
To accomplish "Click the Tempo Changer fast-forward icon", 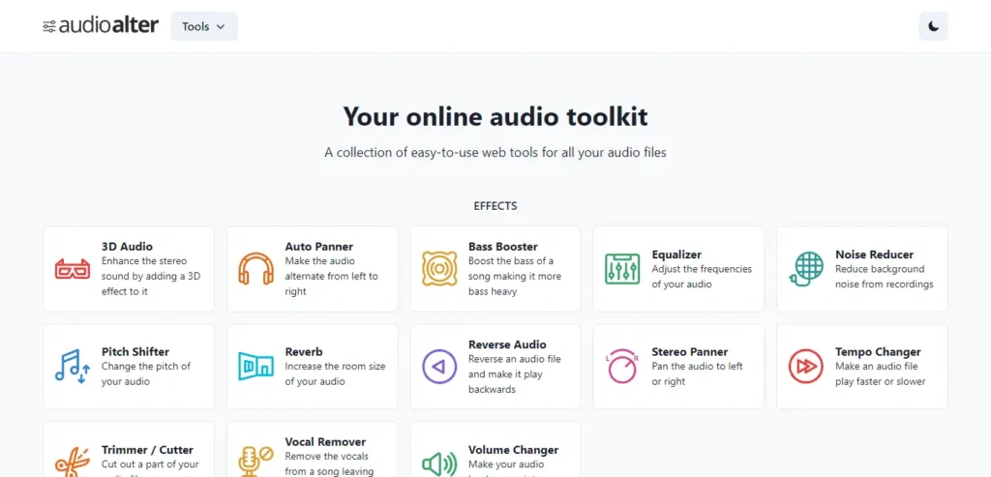I will tap(805, 366).
